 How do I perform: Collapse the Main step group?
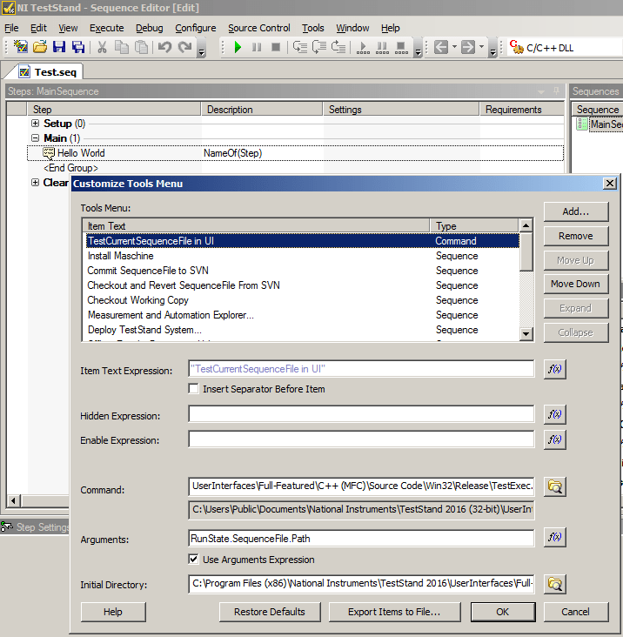coord(36,138)
